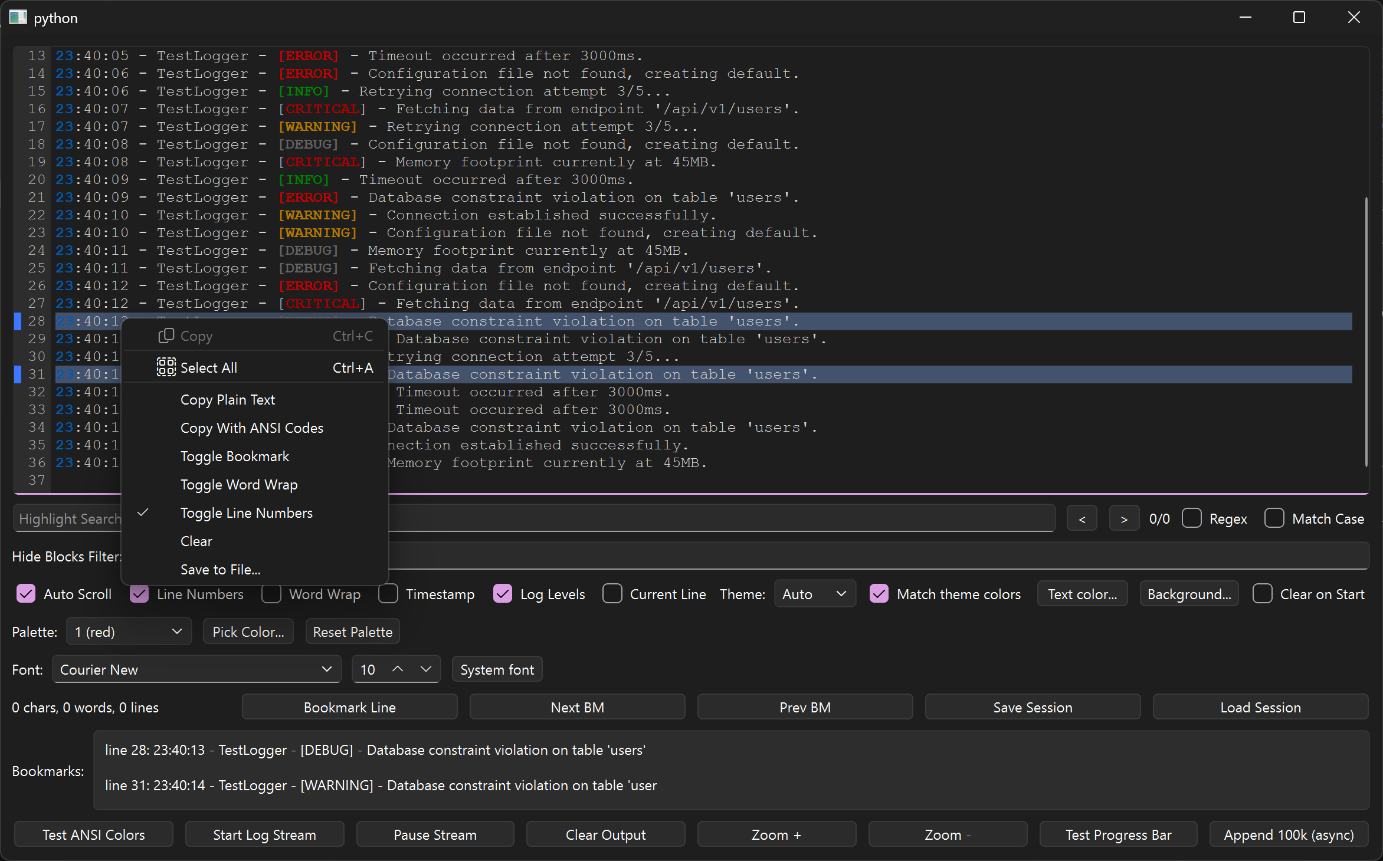Choose Copy With ANSI Codes menu item

[255, 428]
